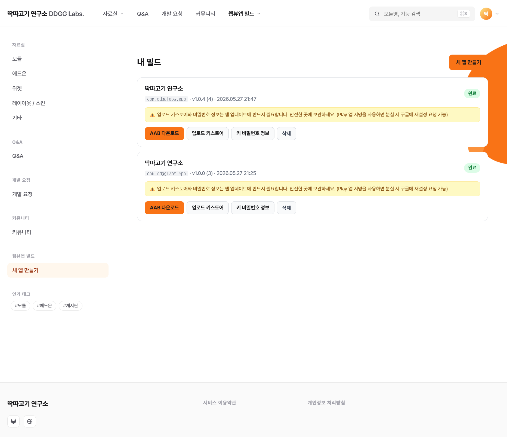Show 키 비밀번호 정보 for the v1.0.4 build

point(253,134)
